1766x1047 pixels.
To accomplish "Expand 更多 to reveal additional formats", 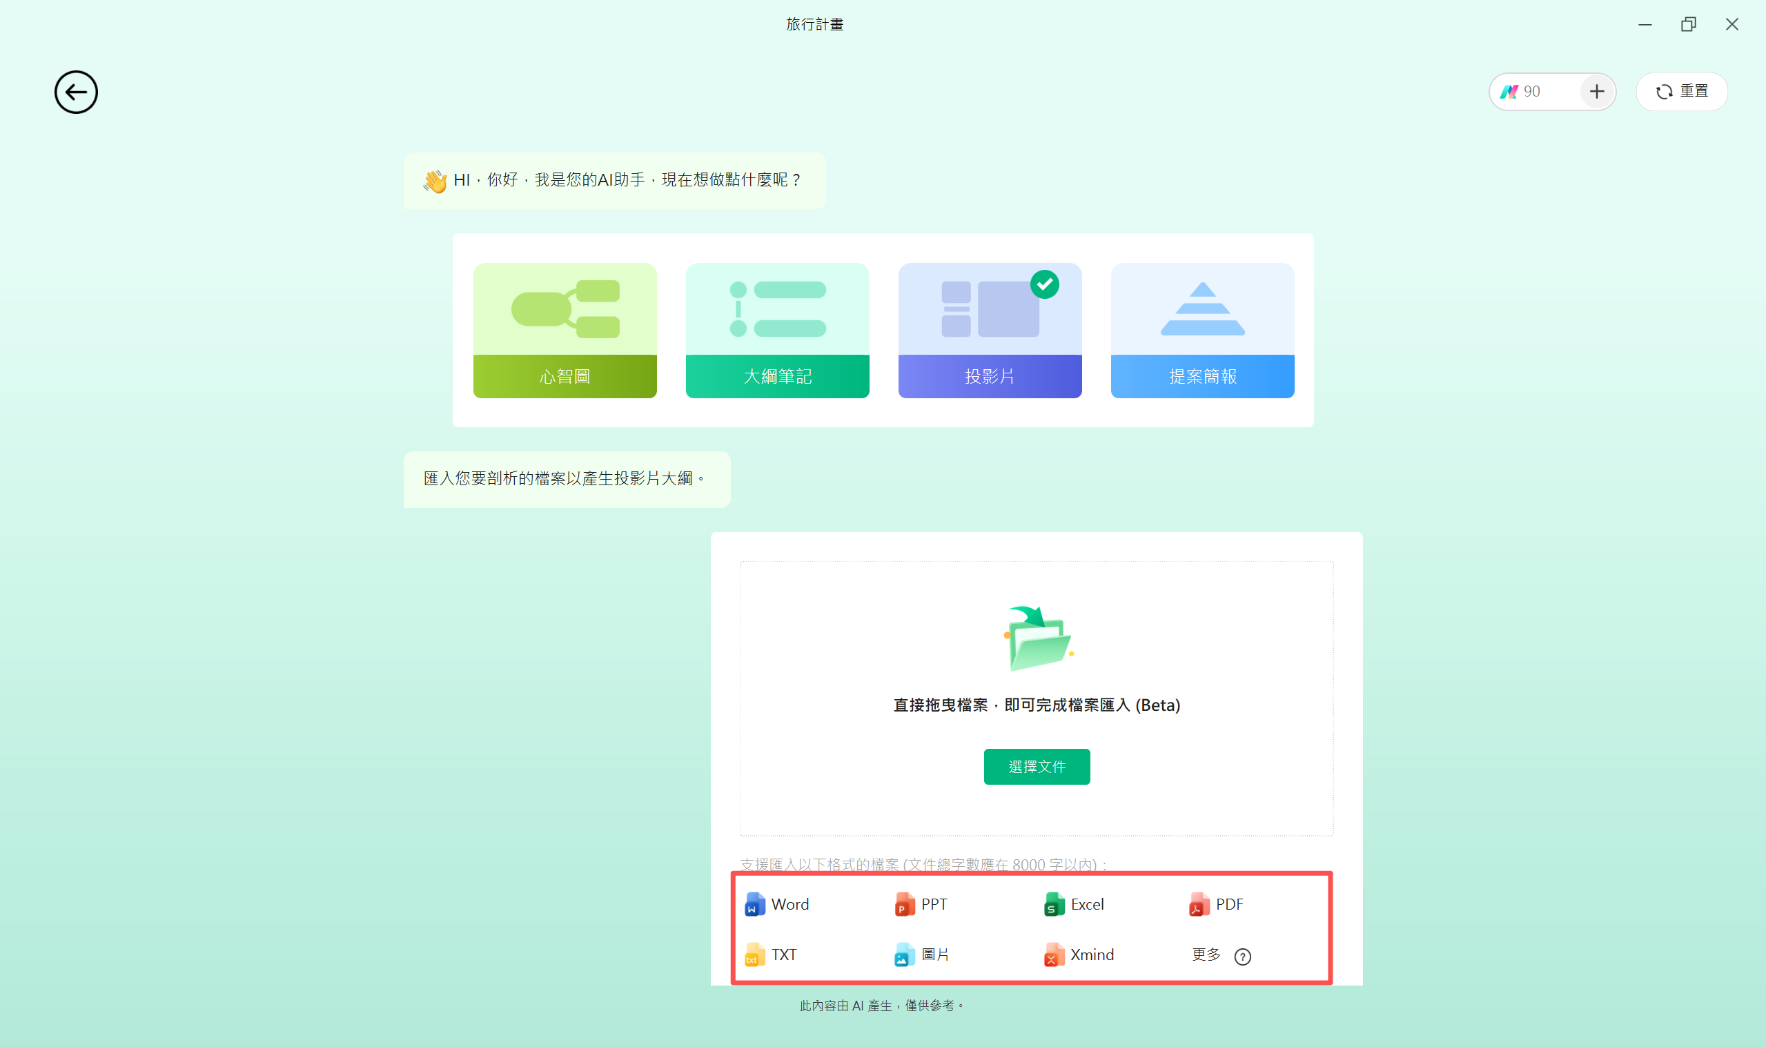I will 1206,955.
